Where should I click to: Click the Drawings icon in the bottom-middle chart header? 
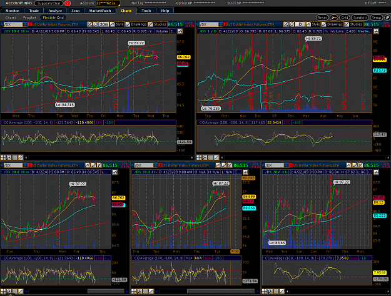(x=224, y=165)
